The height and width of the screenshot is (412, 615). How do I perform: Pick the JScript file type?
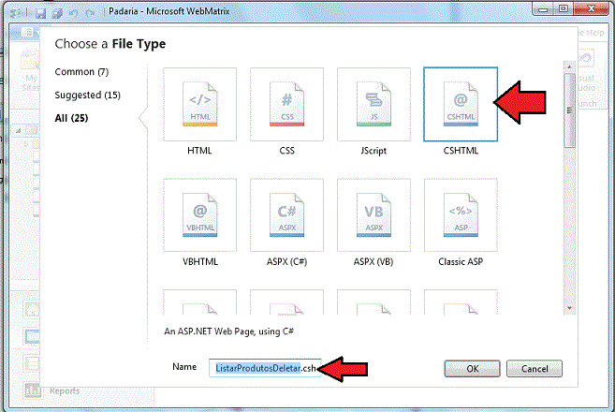373,104
